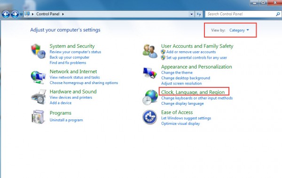Click the Forward arrow button
This screenshot has height=178, width=282.
point(15,14)
